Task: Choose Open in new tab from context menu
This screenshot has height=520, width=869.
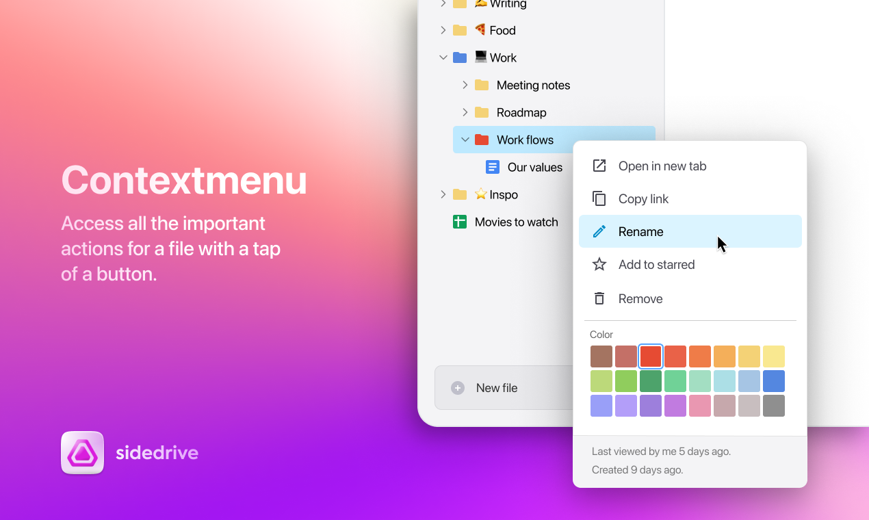Action: (x=690, y=166)
